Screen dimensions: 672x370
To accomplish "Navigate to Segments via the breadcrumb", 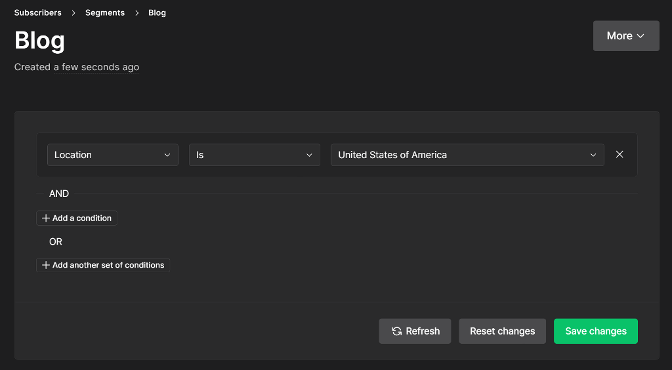I will 105,12.
